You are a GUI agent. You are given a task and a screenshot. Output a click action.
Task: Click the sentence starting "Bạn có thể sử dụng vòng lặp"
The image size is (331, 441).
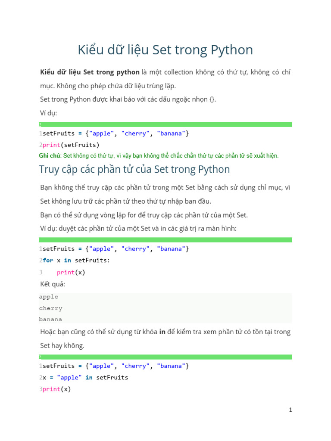[x=144, y=215]
